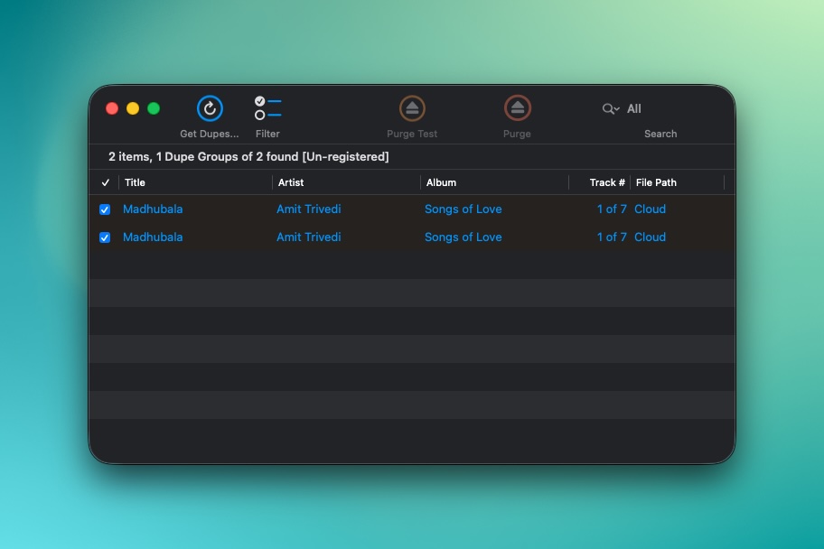
Task: Sort by the checkmark column header
Action: tap(105, 182)
